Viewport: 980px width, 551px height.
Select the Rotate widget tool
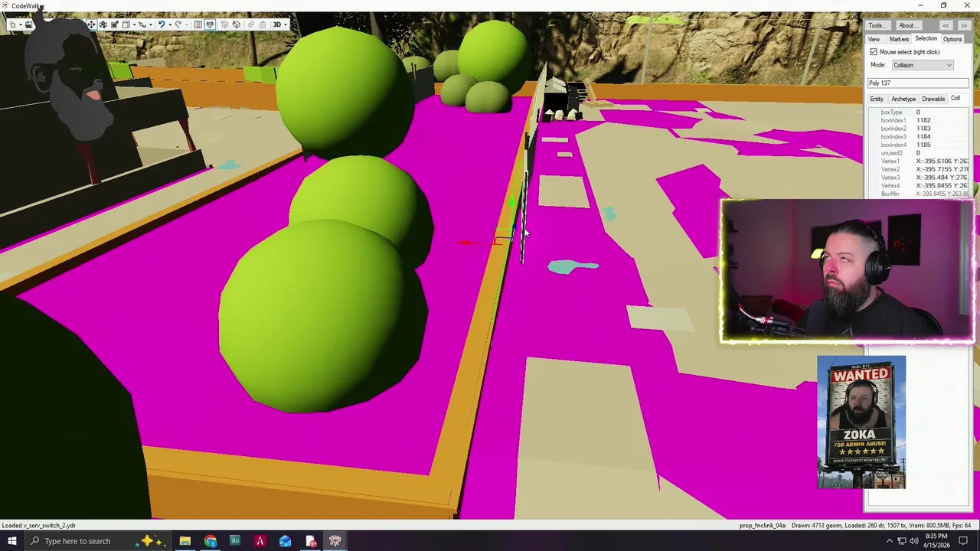pyautogui.click(x=103, y=24)
